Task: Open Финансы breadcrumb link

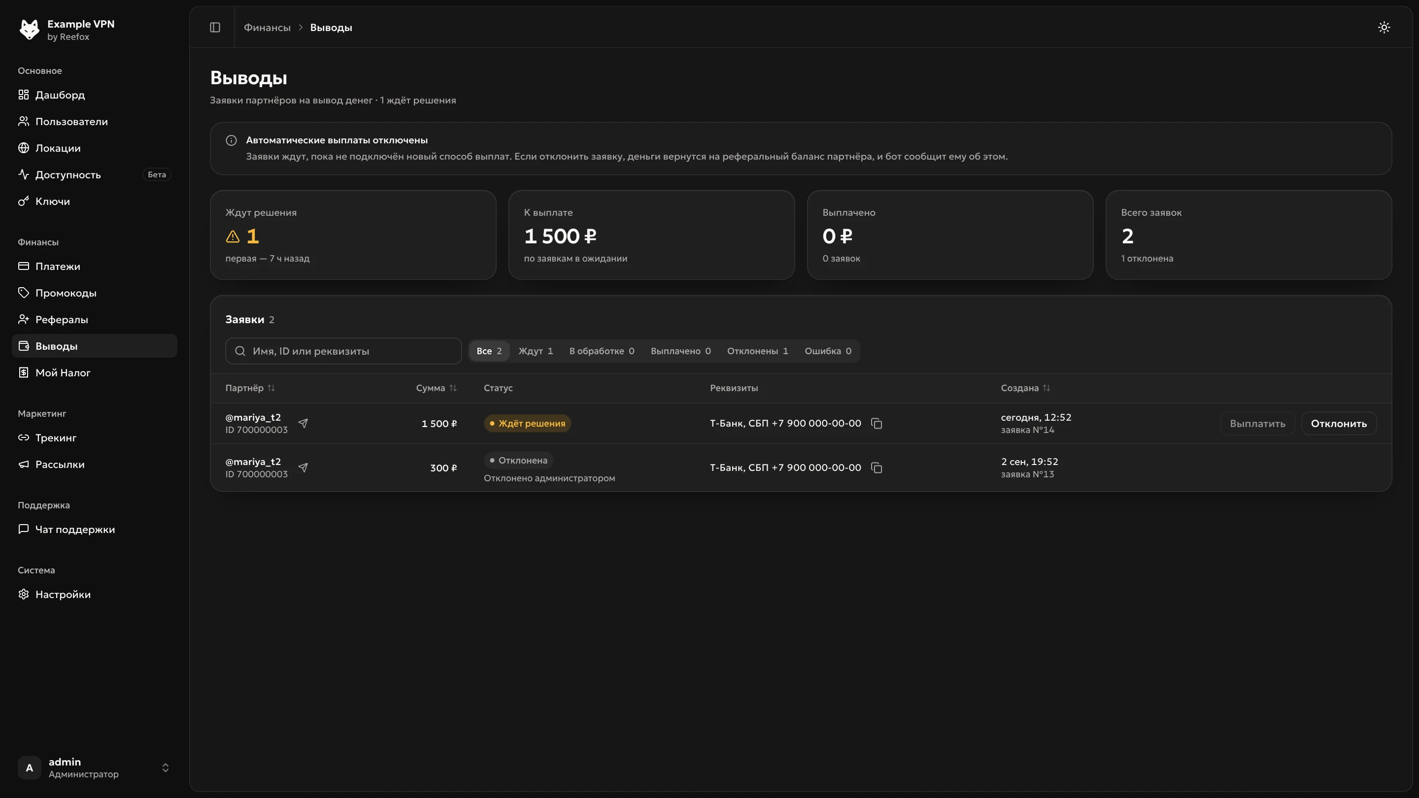Action: pos(267,27)
